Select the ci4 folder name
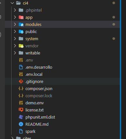This screenshot has height=139, width=126. pyautogui.click(x=25, y=3)
